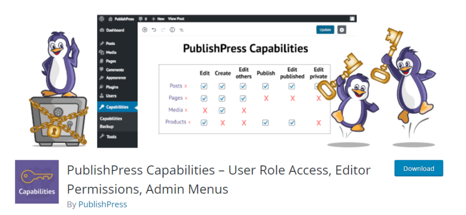This screenshot has height=215, width=466.
Task: Click the Update button in editor
Action: click(325, 30)
